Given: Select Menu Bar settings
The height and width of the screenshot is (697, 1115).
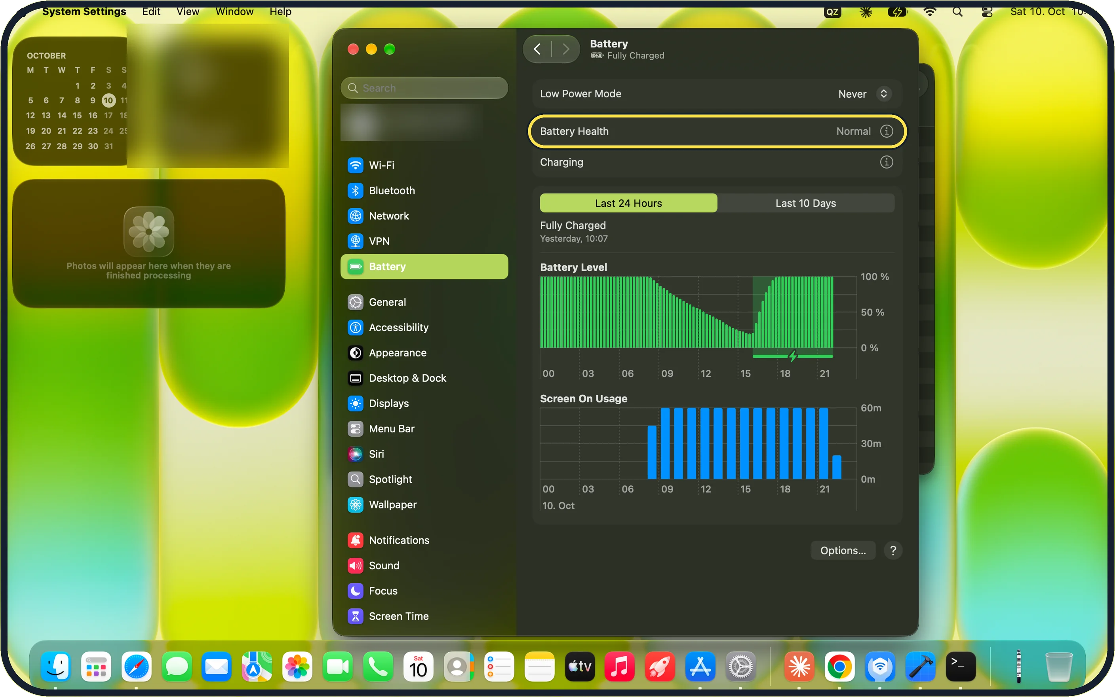Looking at the screenshot, I should 424,429.
